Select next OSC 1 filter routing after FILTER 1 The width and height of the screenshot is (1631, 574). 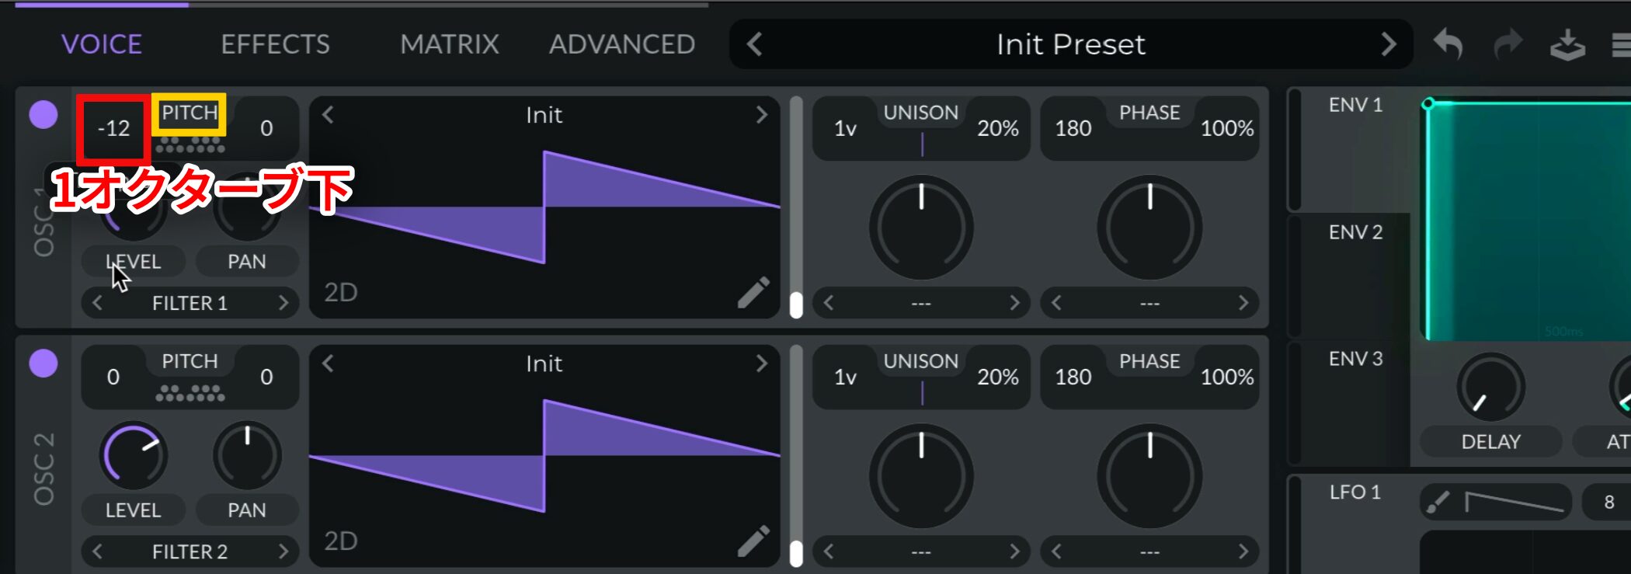[283, 303]
